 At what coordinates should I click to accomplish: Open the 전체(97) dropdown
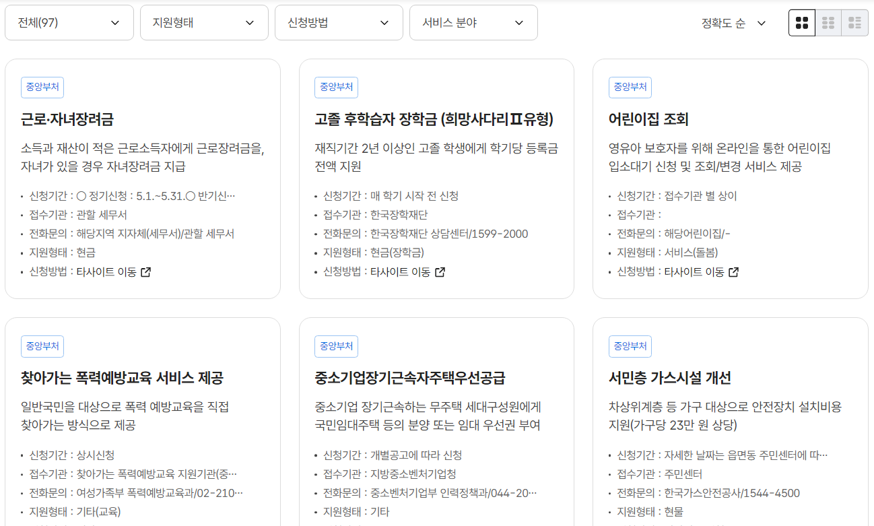(69, 23)
